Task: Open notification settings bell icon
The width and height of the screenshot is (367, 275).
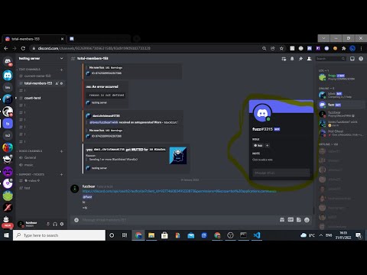Action: tap(292, 59)
